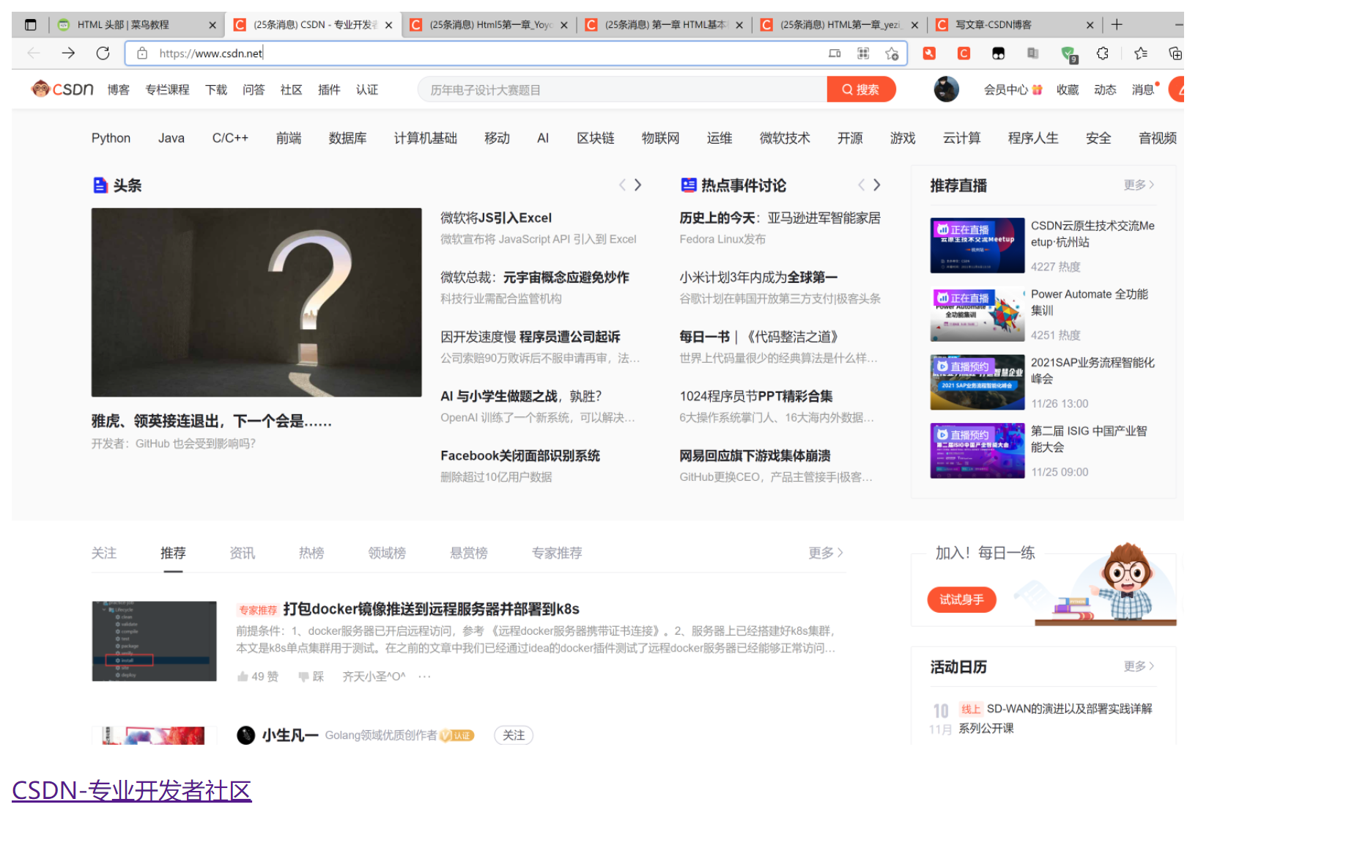Click the dislike 踩 icon
Image resolution: width=1357 pixels, height=862 pixels.
311,677
